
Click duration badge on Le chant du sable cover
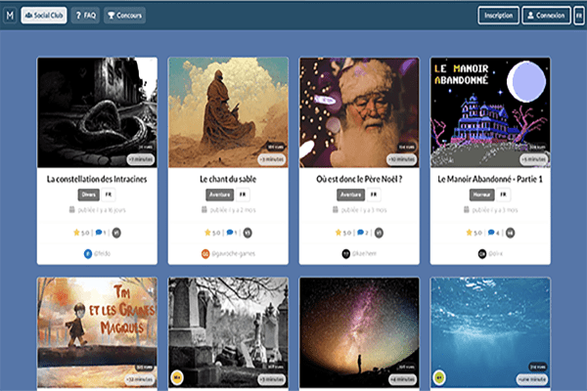[x=272, y=159]
